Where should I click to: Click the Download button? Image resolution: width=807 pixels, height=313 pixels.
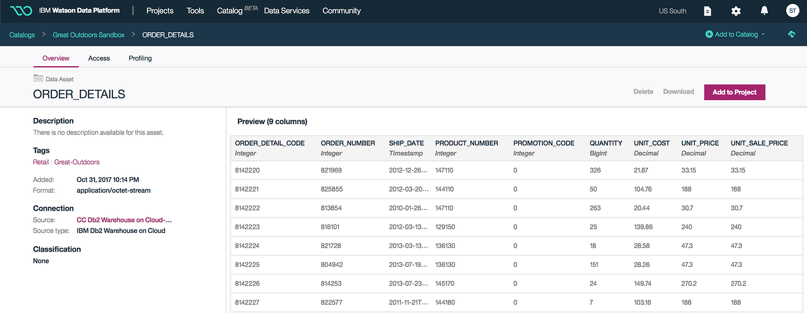(678, 91)
